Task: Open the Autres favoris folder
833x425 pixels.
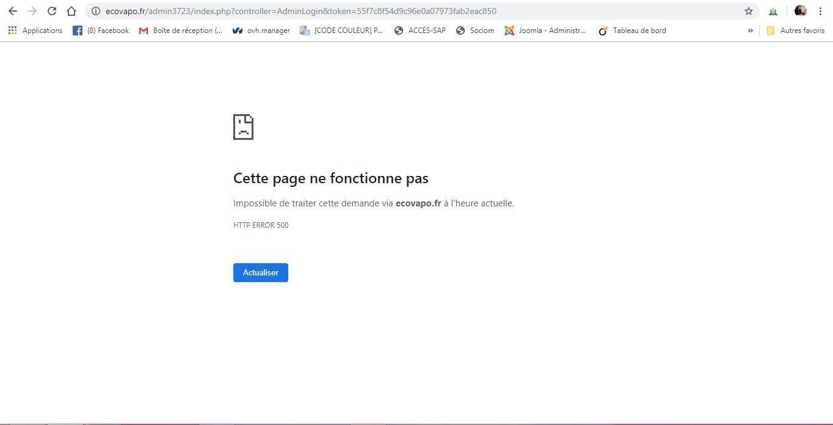Action: (x=796, y=31)
